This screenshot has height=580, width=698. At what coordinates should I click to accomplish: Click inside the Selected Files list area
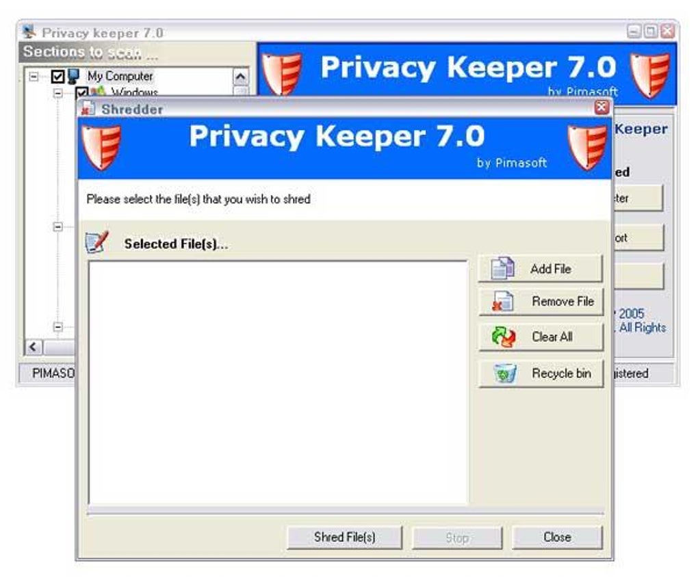(279, 382)
